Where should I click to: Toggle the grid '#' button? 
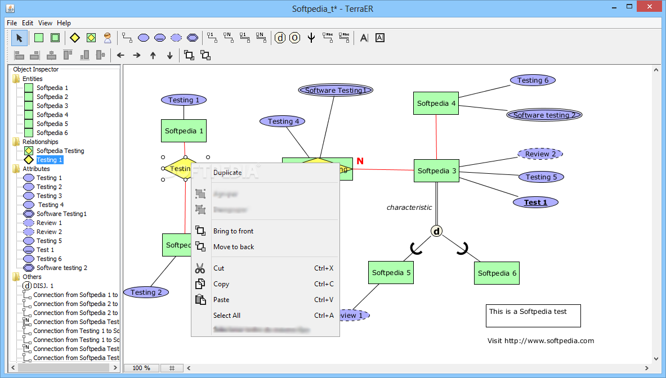tap(172, 368)
